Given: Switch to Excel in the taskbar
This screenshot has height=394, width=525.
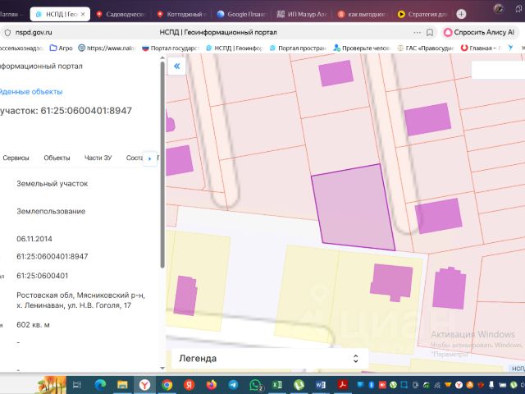Looking at the screenshot, I should point(277,385).
